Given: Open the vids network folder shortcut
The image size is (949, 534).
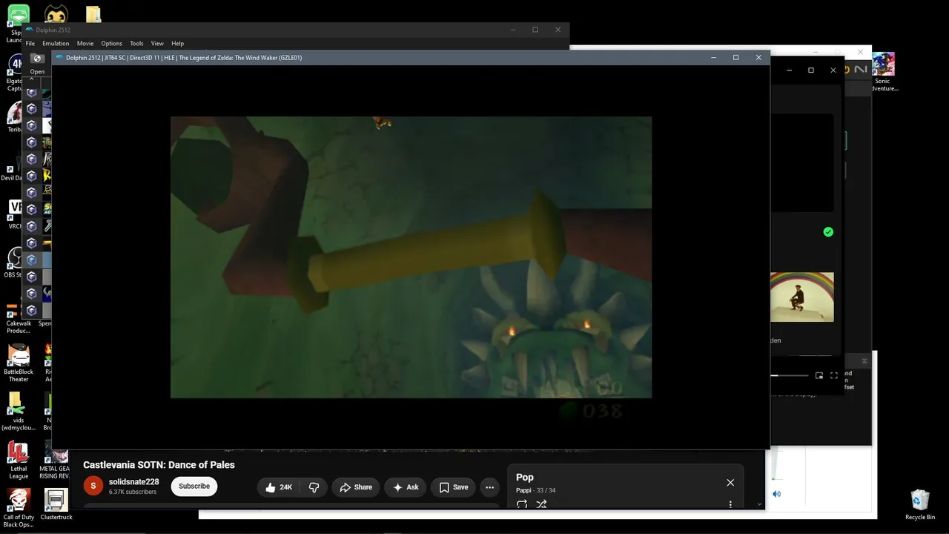Looking at the screenshot, I should 19,412.
